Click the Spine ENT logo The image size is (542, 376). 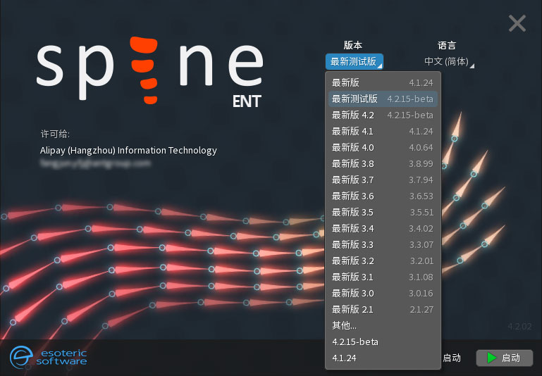point(149,72)
